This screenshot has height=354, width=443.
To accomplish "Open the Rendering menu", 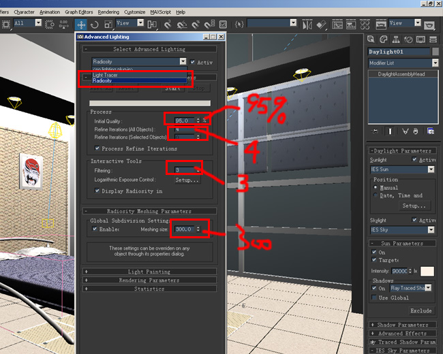I will (x=108, y=12).
